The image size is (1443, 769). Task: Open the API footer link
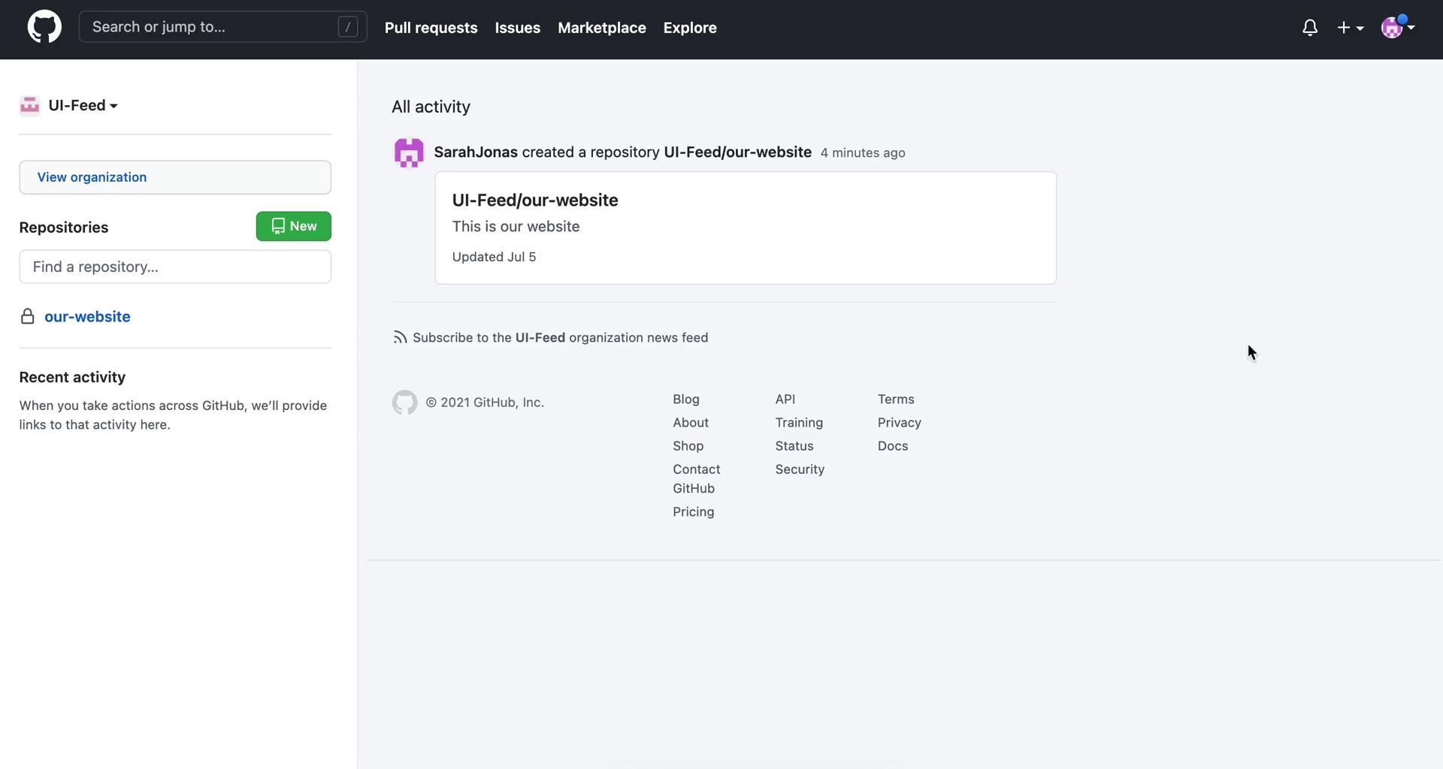point(785,399)
